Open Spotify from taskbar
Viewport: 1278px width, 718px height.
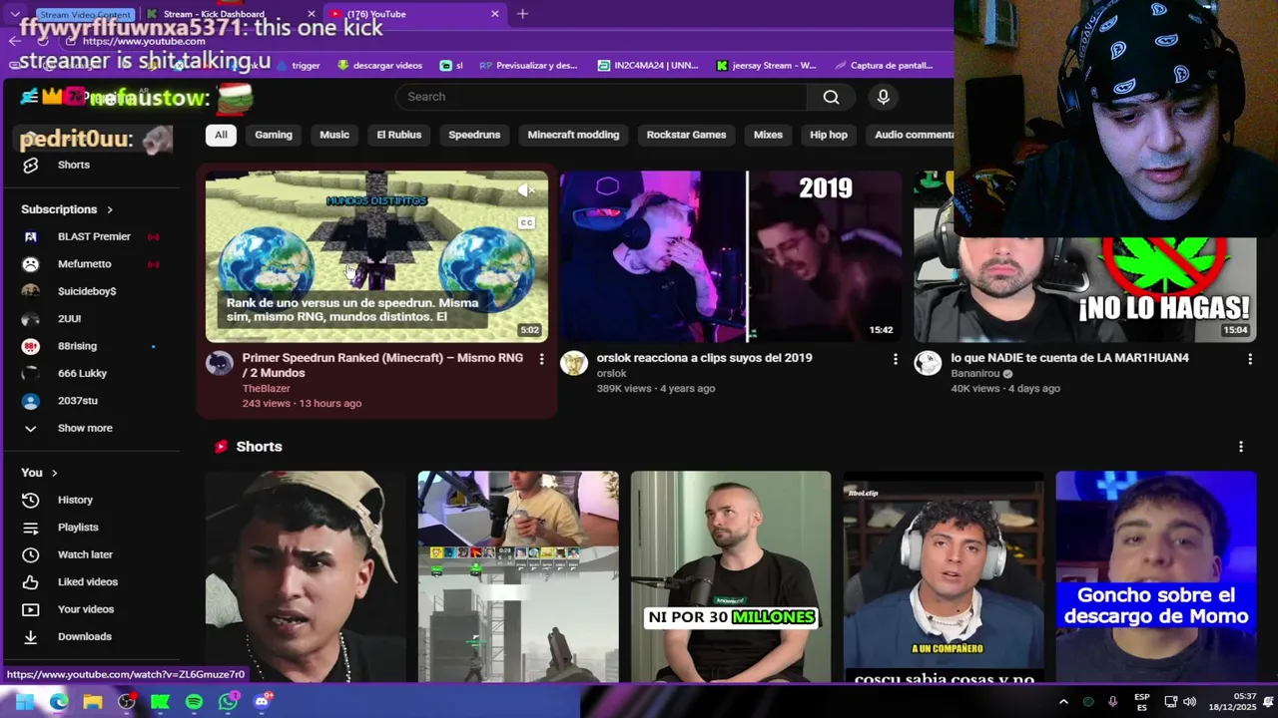click(x=194, y=702)
